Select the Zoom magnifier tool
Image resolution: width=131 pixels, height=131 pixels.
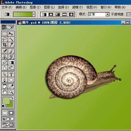(x=11, y=92)
